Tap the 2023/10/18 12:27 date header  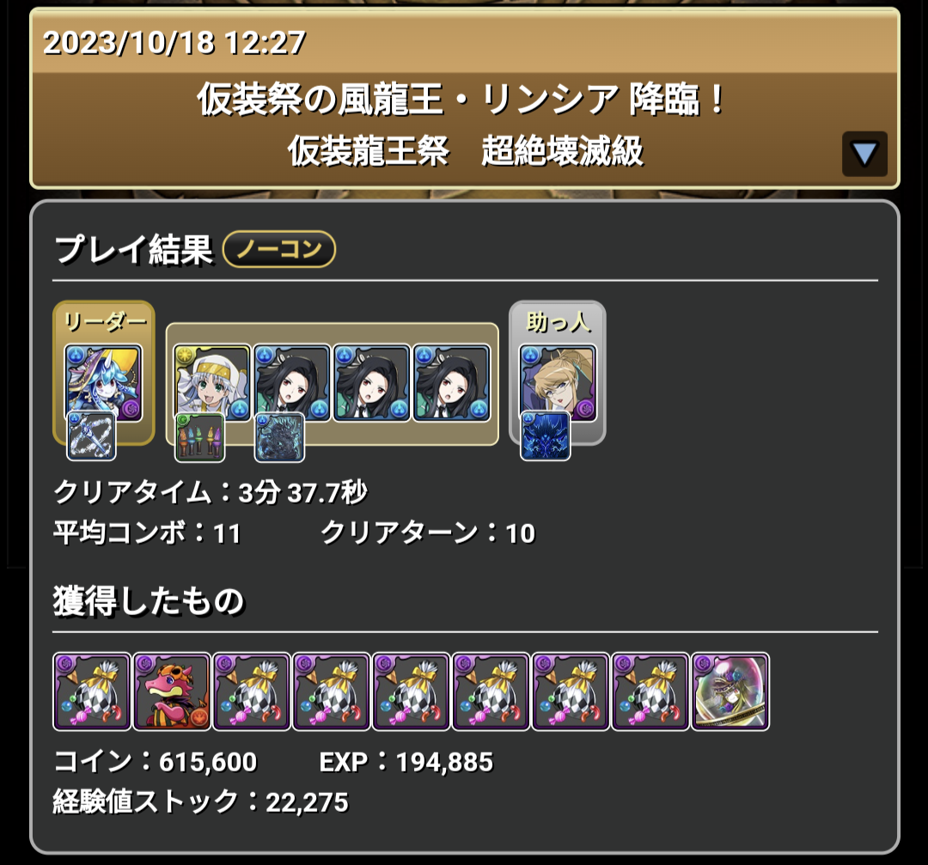[174, 43]
